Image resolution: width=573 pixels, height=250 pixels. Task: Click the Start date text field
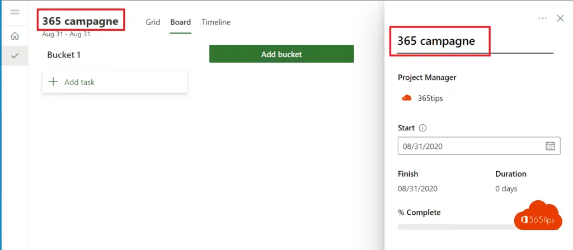tap(470, 146)
